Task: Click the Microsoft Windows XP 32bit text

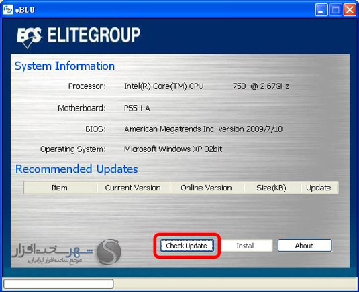Action: pyautogui.click(x=173, y=149)
